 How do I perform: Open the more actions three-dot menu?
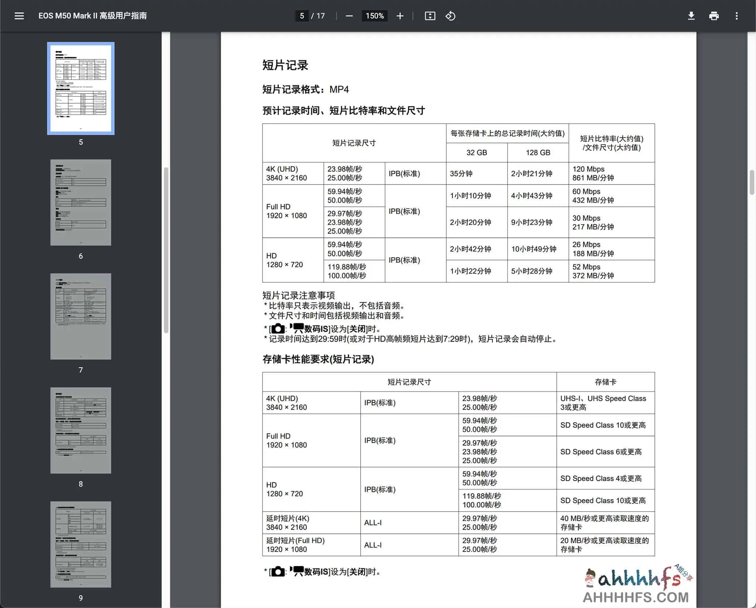(736, 16)
